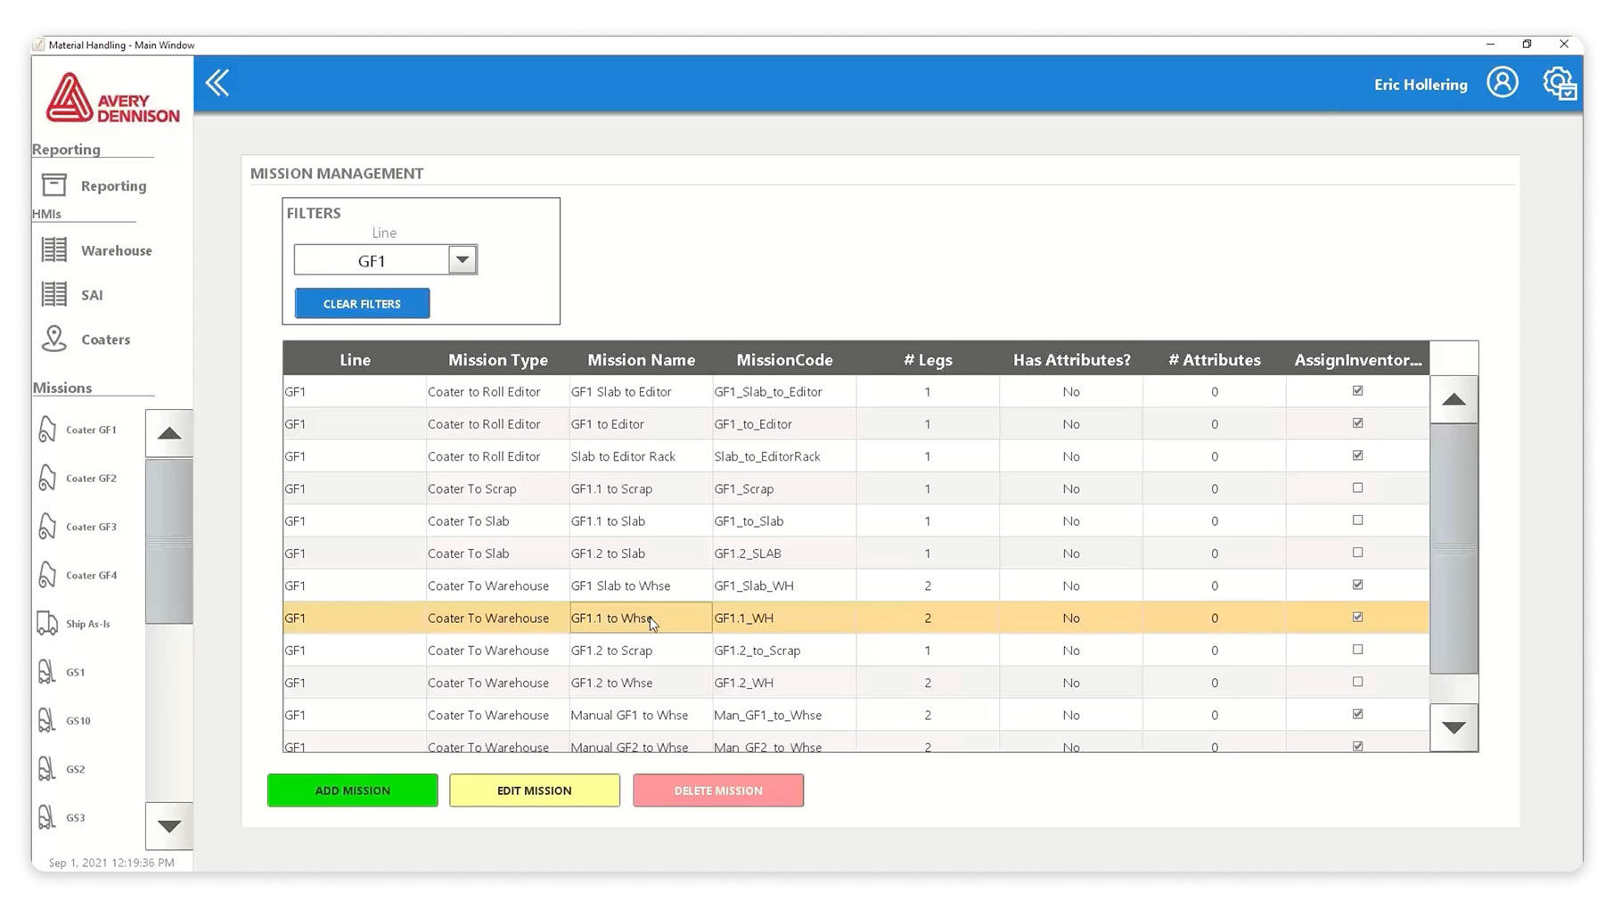Enable AssignInventory for GF1.2 to Whse
The width and height of the screenshot is (1613, 909).
coord(1357,683)
